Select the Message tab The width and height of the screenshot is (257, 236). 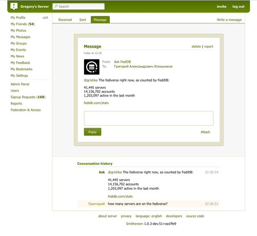pos(100,19)
